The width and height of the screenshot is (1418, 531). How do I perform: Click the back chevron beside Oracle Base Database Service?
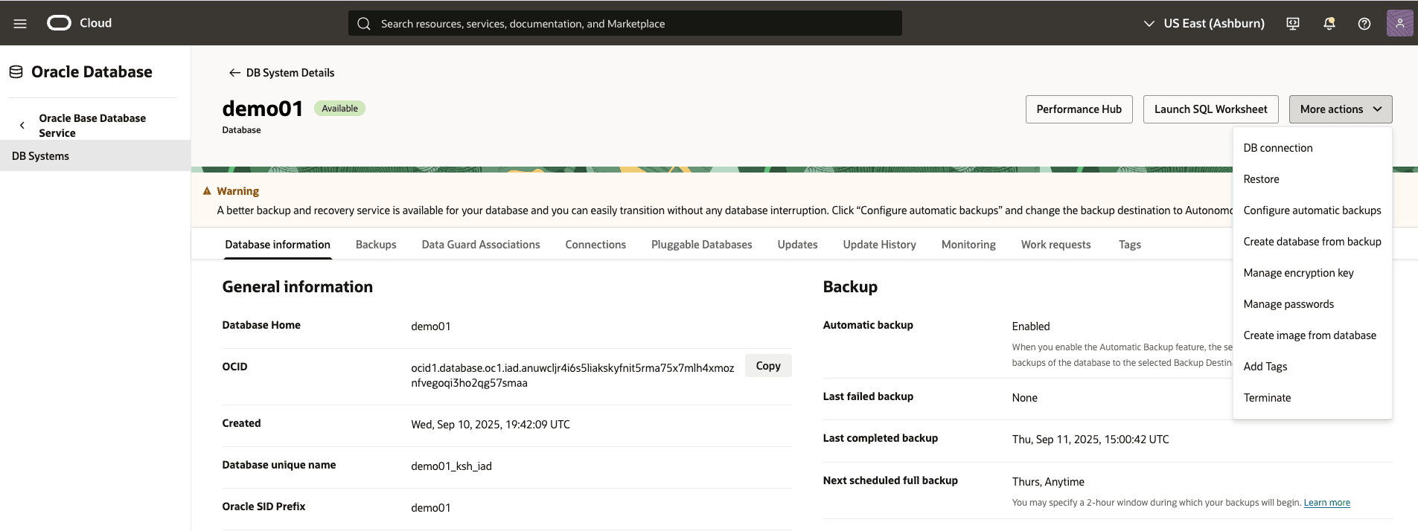(22, 126)
